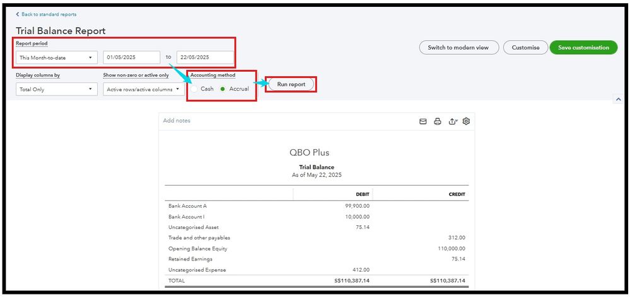Click the 99,900.00 debit amount
Screen dimensions: 630x297
[x=358, y=206]
